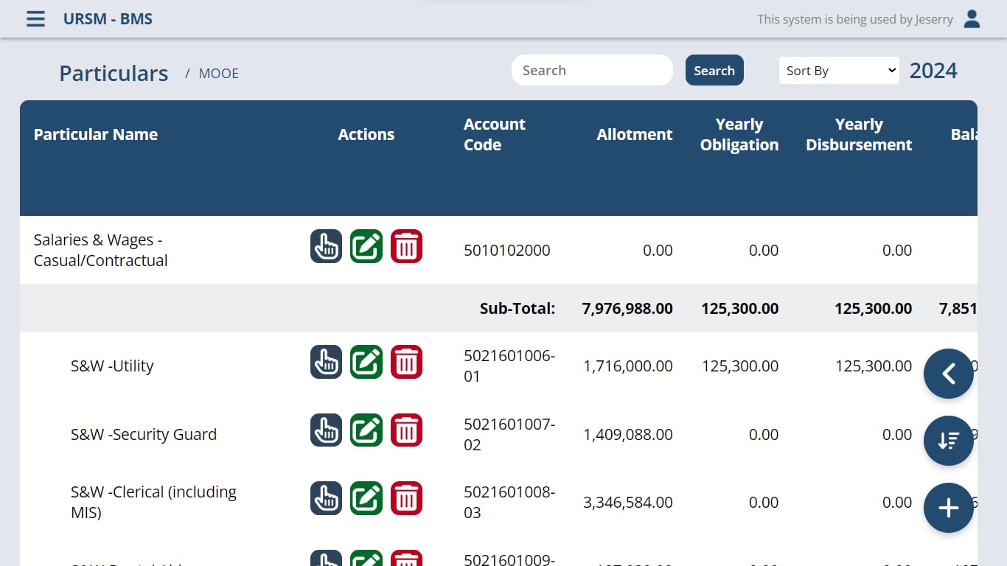1007x566 pixels.
Task: Open the hamburger navigation menu
Action: click(x=35, y=19)
